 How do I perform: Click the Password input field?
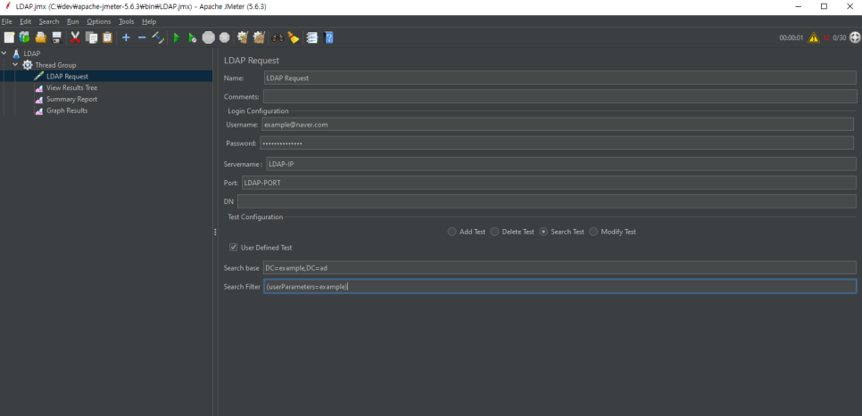coord(557,143)
